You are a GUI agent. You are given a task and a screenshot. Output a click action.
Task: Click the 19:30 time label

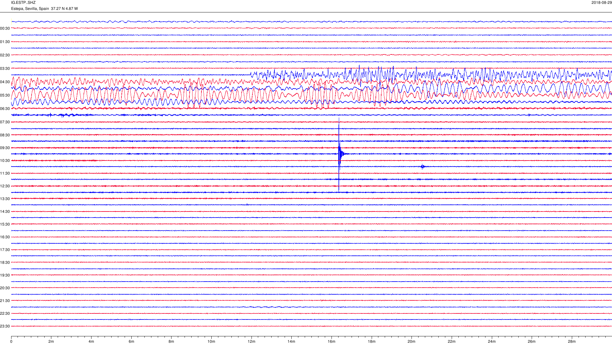pos(5,275)
